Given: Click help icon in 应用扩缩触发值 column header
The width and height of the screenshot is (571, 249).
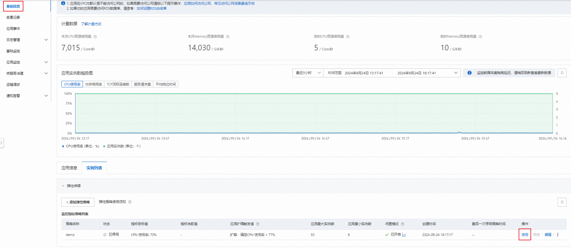Looking at the screenshot, I should 258,224.
